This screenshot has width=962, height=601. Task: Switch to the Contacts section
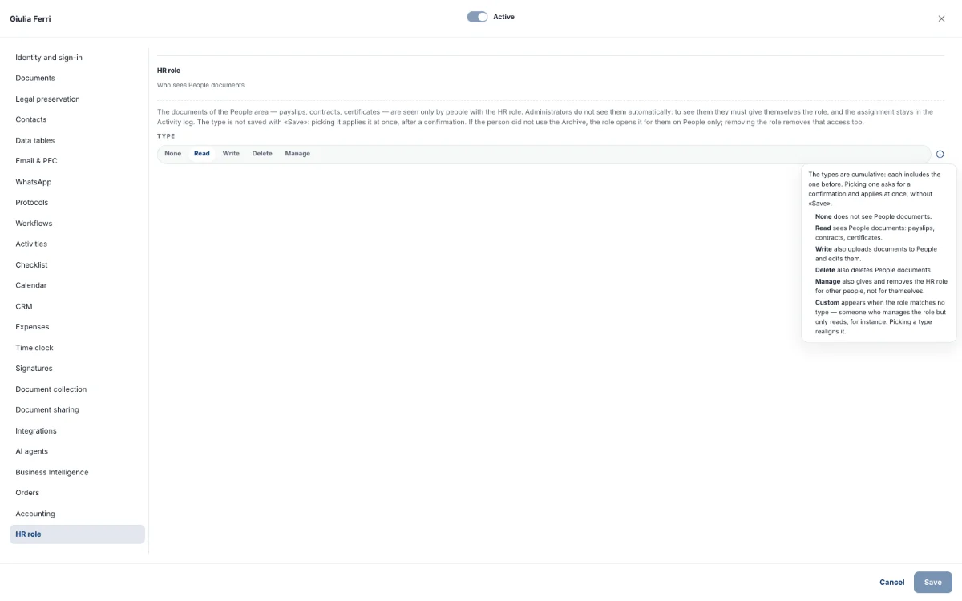(77, 119)
